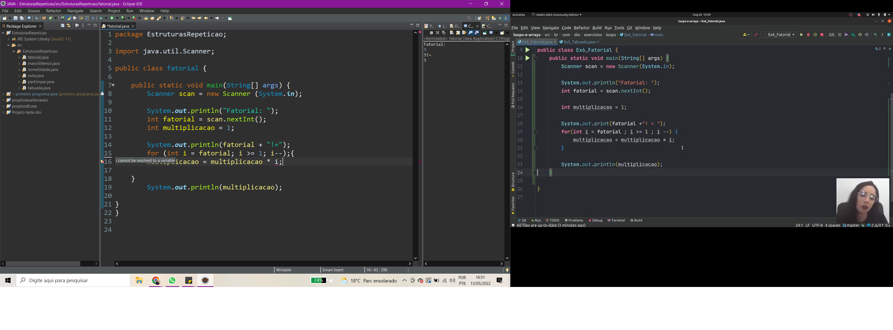Viewport: 893px width, 330px height.
Task: Run the program with green Run button
Action: (112, 18)
